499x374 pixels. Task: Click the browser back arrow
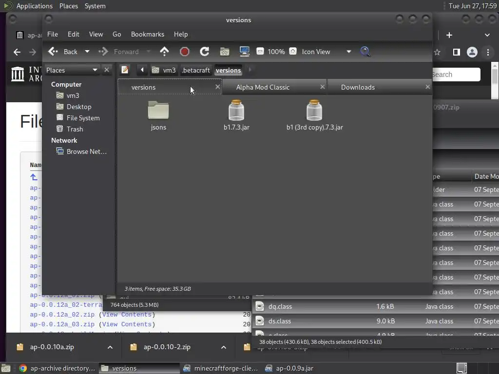click(17, 52)
